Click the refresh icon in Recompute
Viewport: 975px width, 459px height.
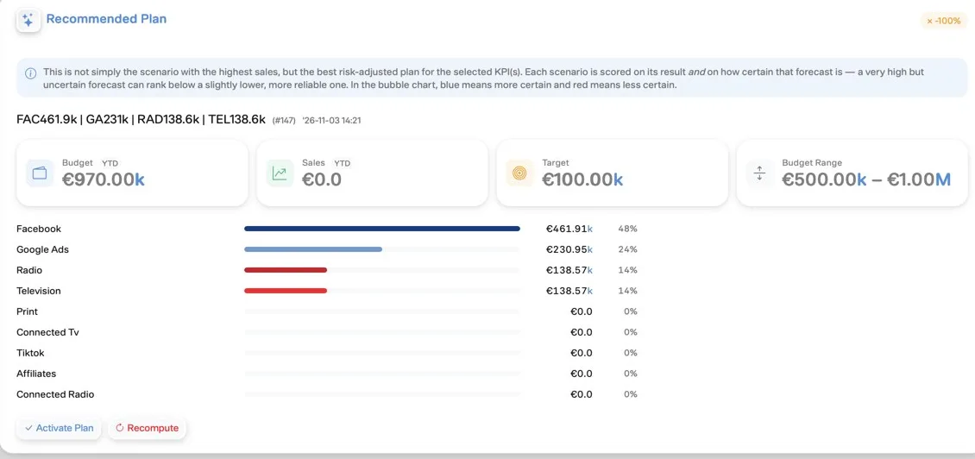click(x=120, y=428)
